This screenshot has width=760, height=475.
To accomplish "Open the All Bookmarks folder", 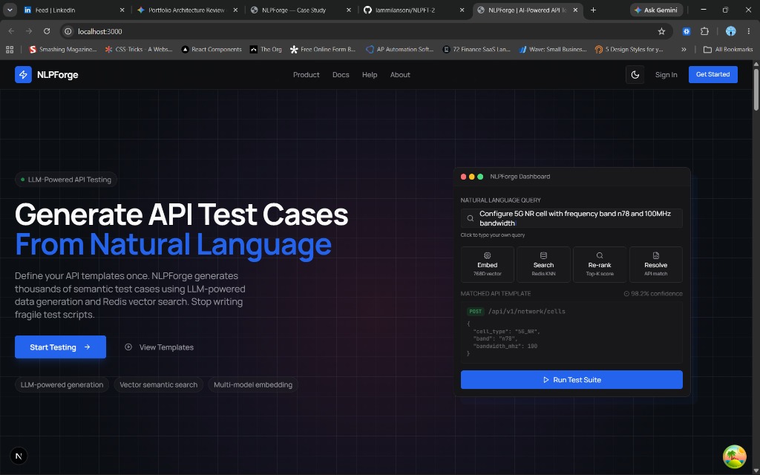I will (x=728, y=50).
